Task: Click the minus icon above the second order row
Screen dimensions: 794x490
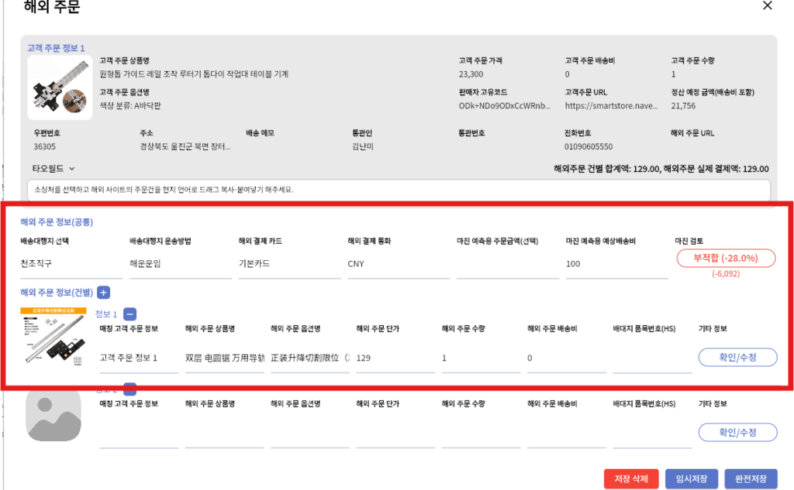Action: (x=129, y=389)
